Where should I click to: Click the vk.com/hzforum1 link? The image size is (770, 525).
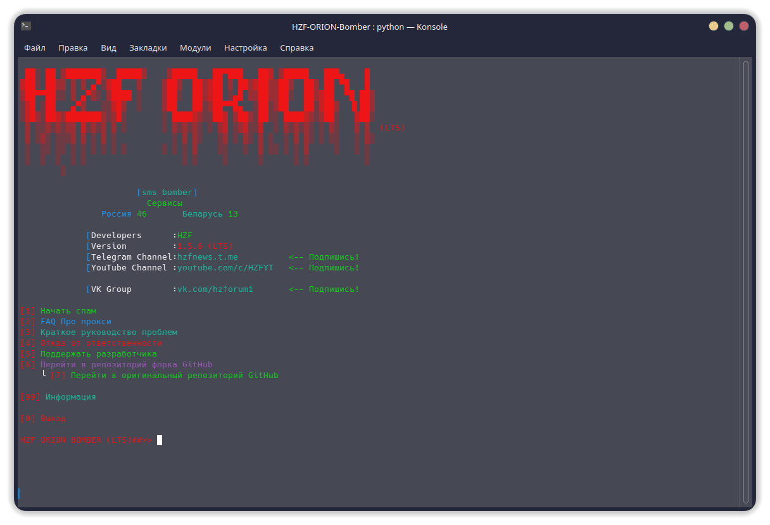[x=215, y=289]
